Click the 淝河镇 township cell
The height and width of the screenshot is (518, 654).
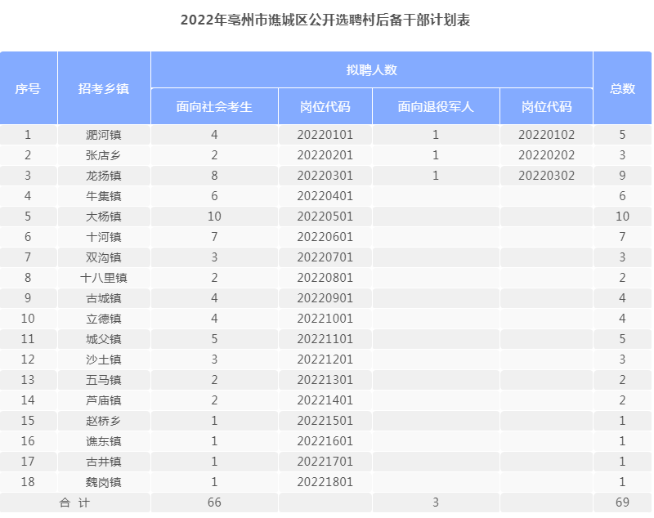[x=104, y=135]
